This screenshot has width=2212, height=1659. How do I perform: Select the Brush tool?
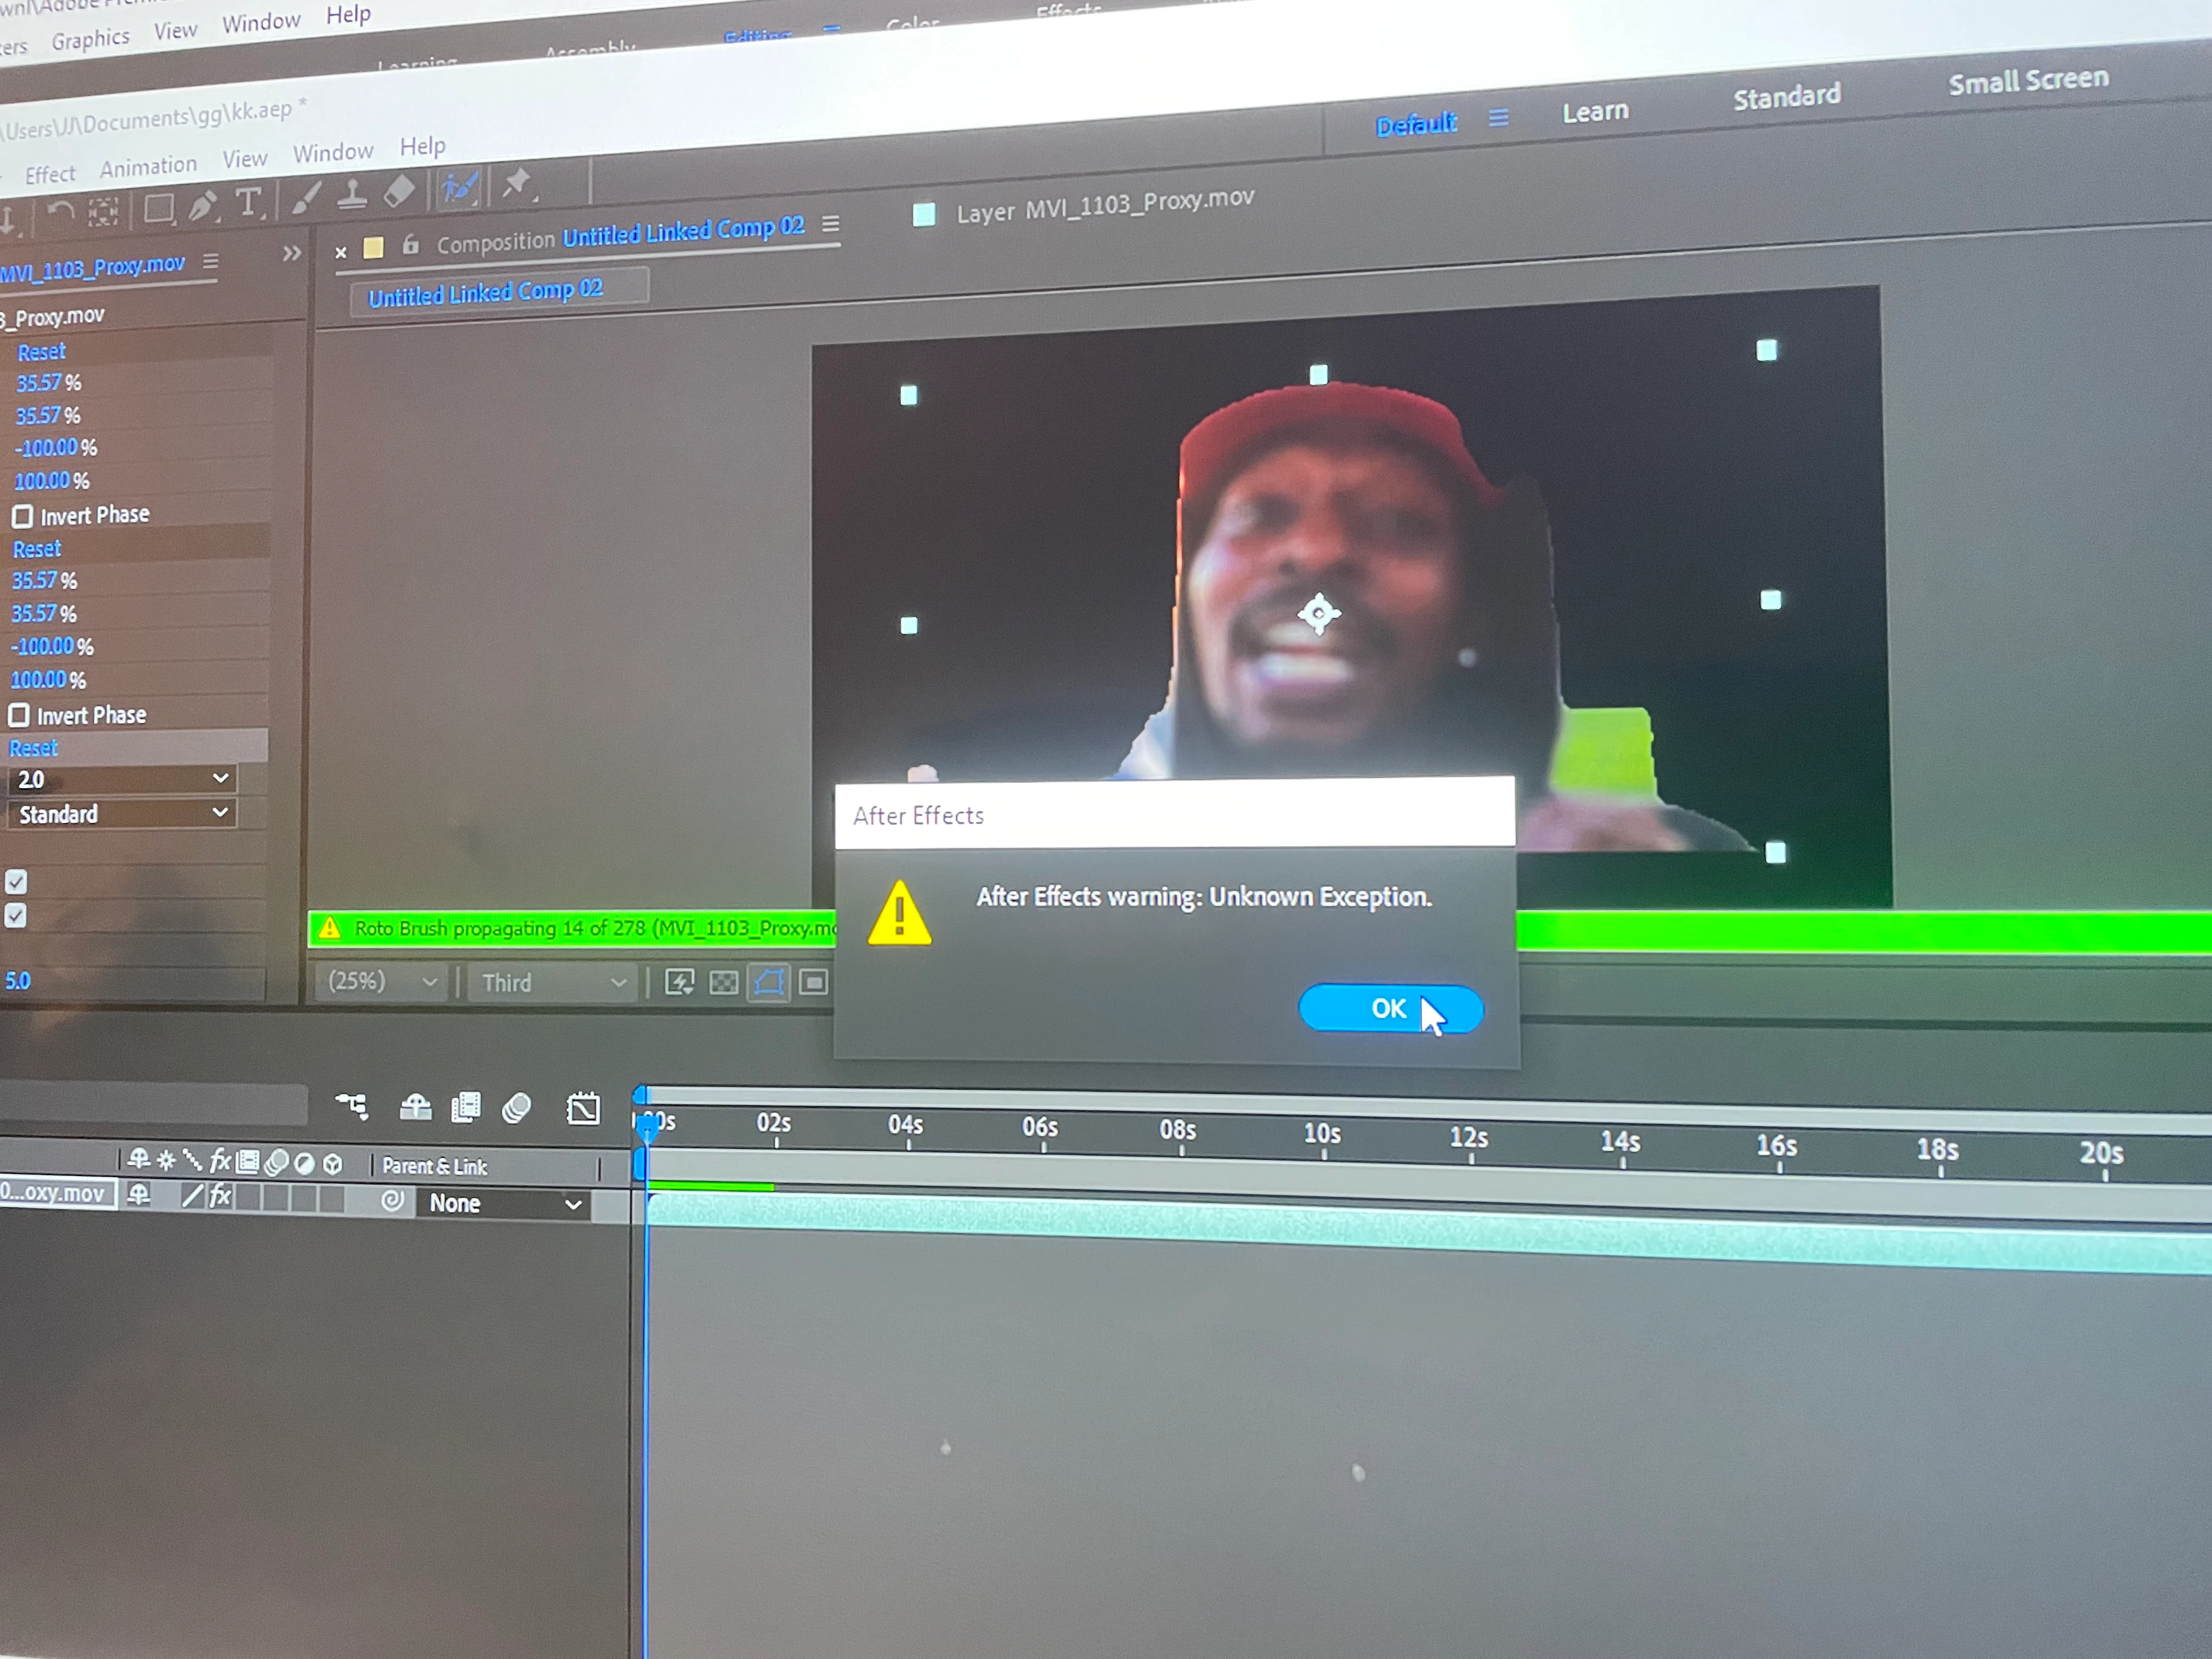(306, 198)
